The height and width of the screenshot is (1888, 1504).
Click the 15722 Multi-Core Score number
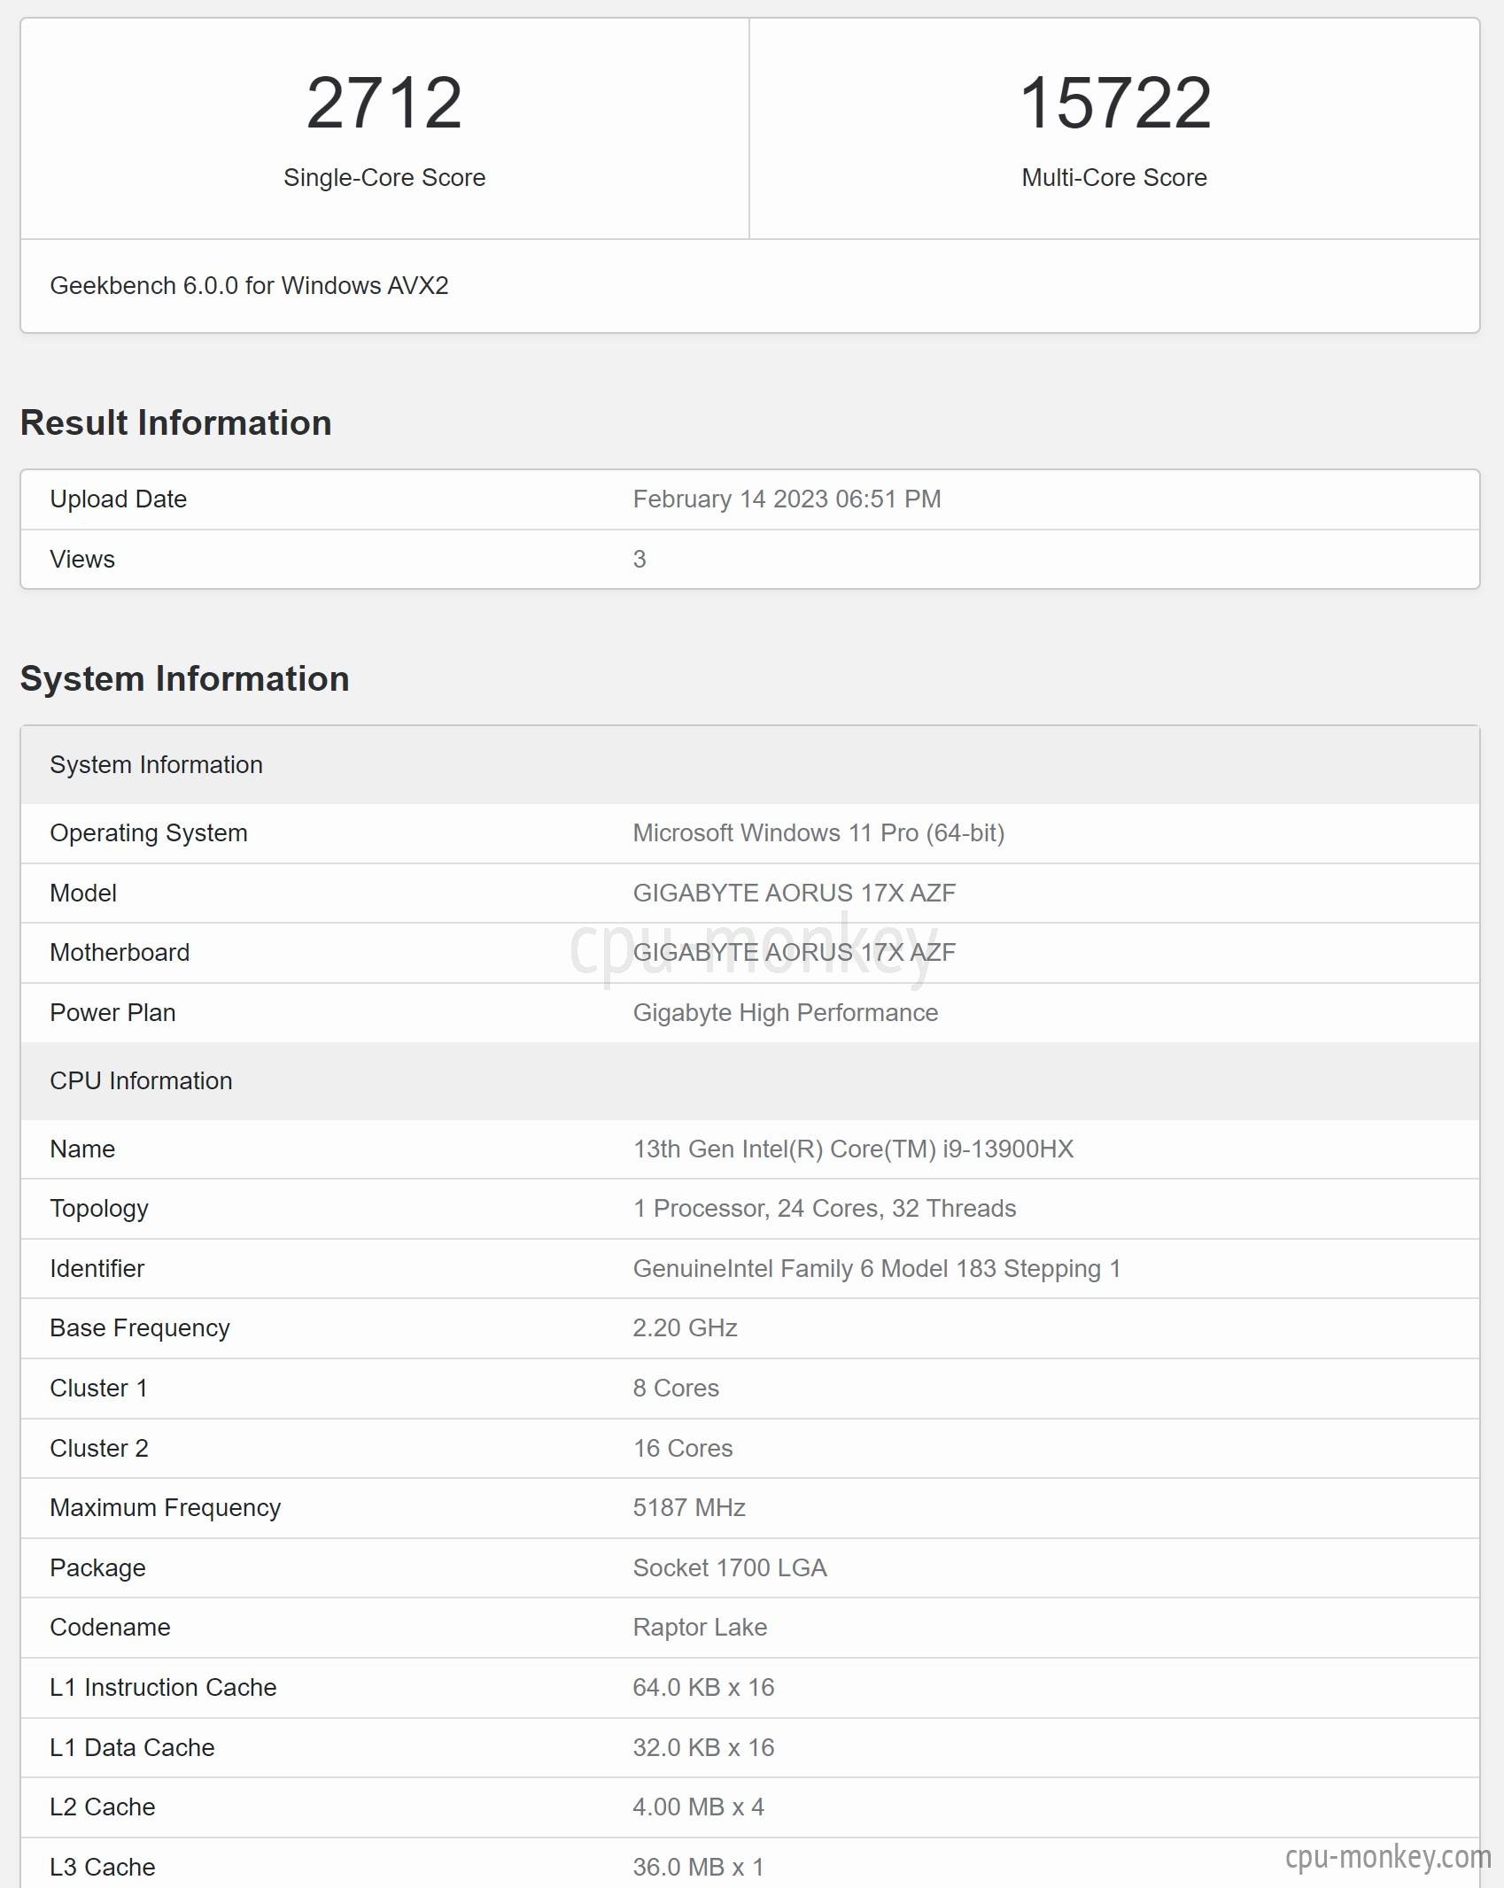[1115, 103]
